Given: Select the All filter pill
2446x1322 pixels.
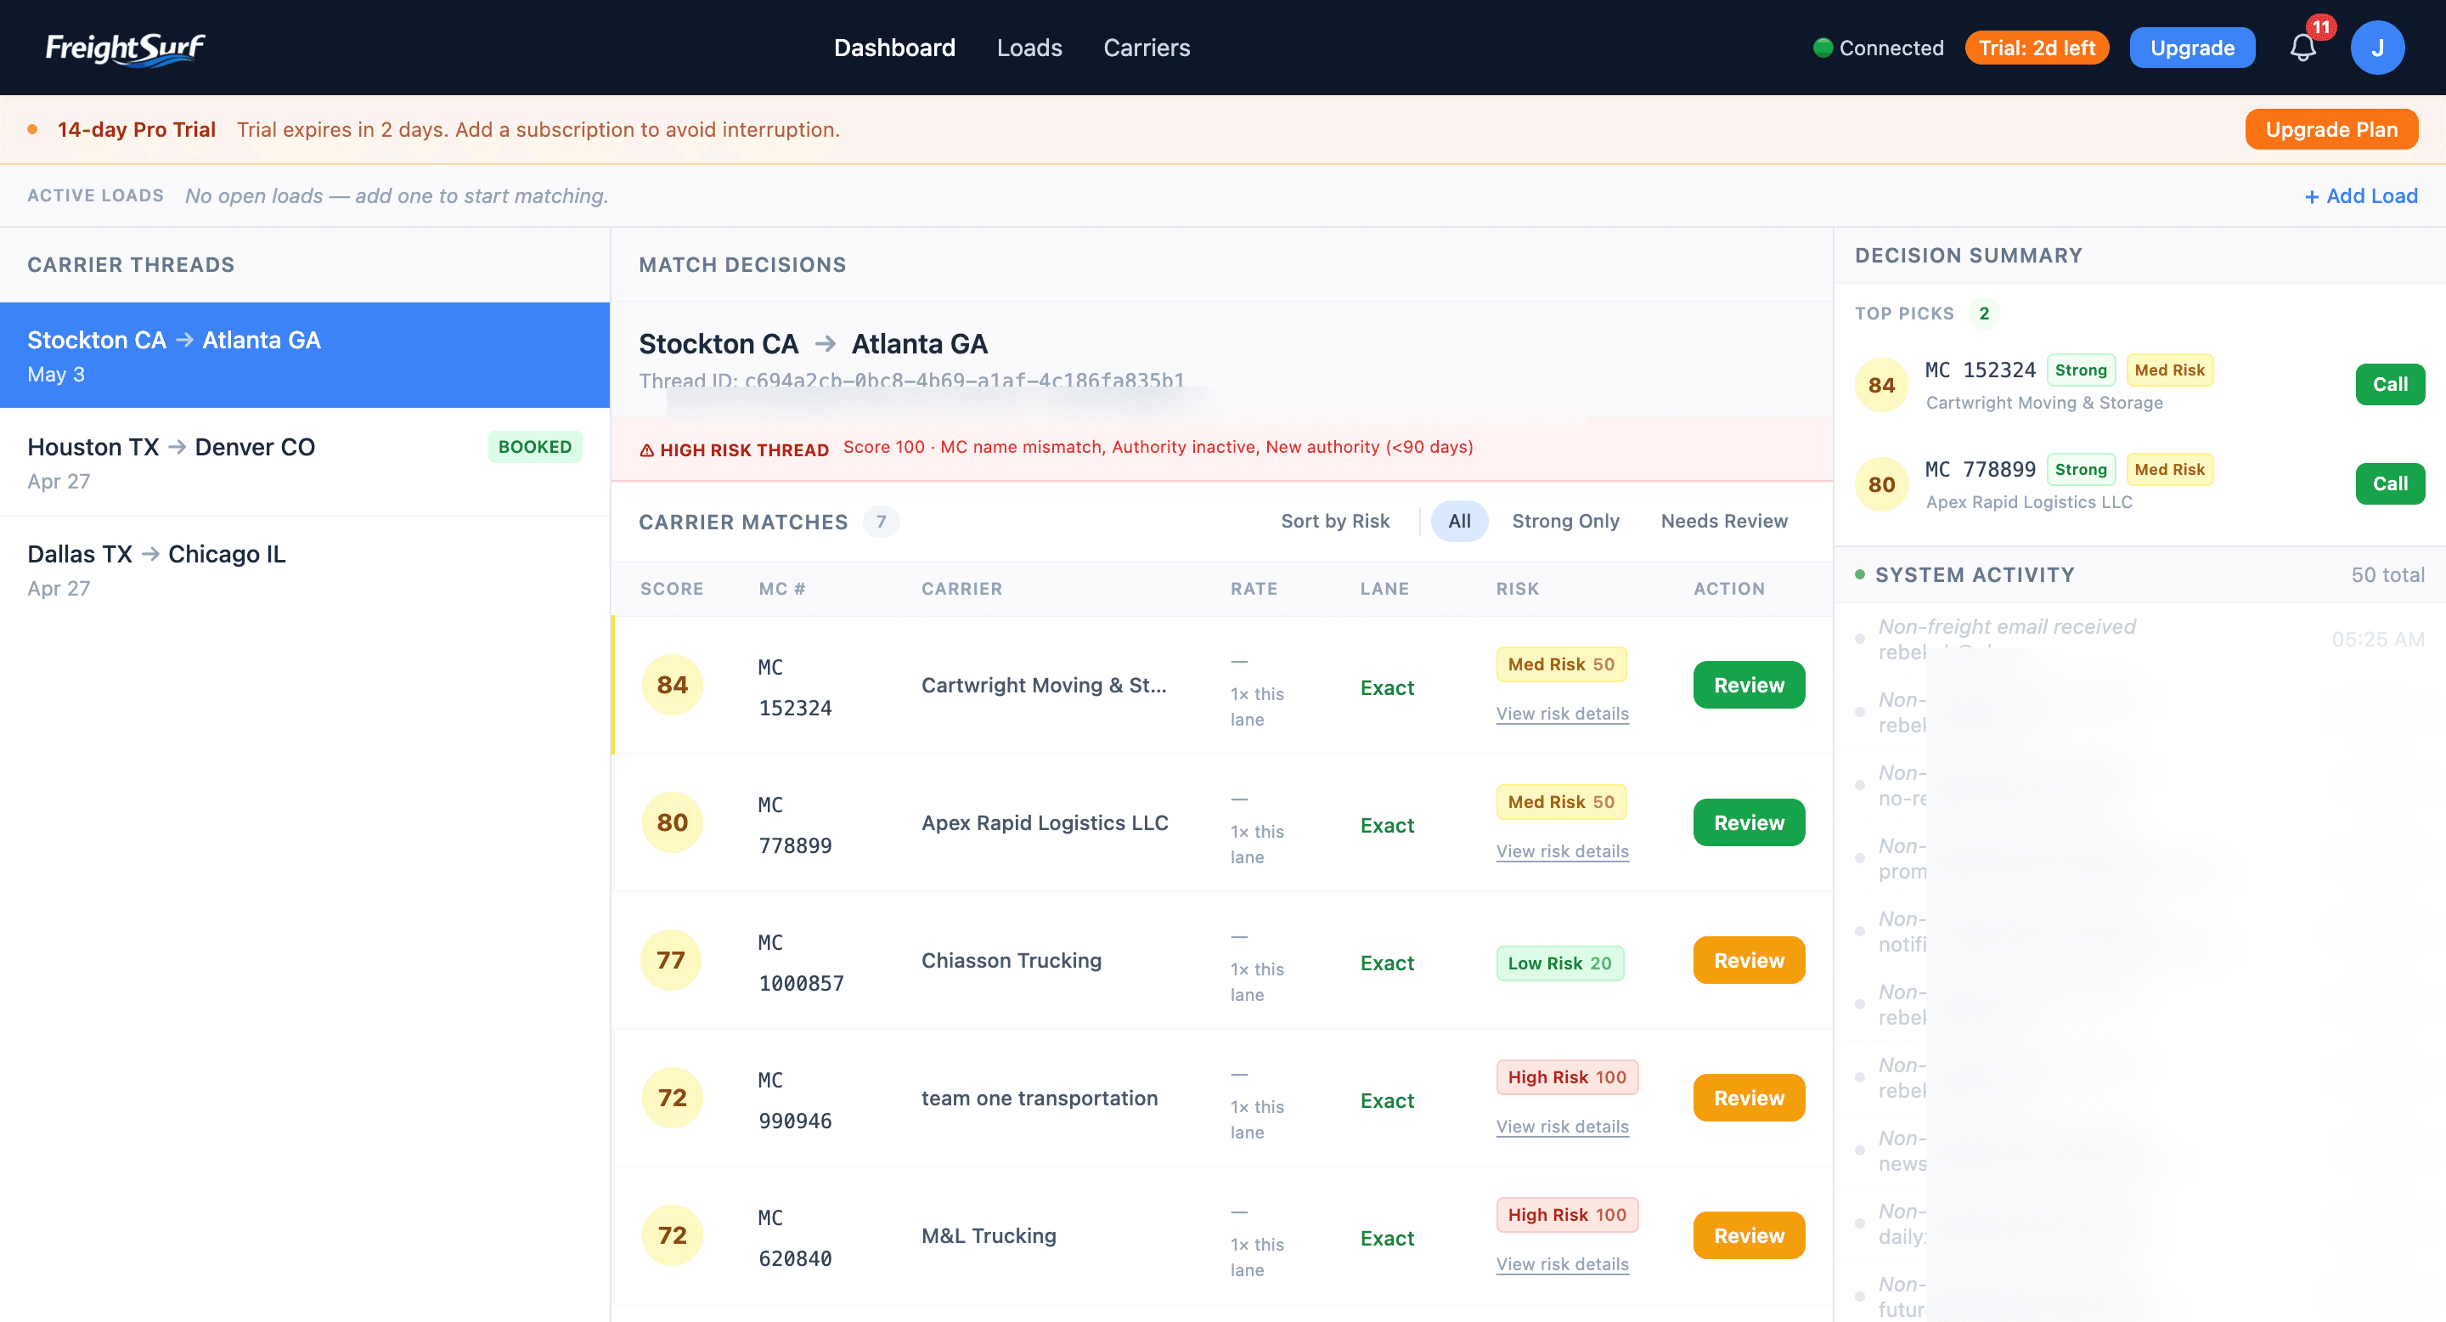Looking at the screenshot, I should click(1459, 521).
